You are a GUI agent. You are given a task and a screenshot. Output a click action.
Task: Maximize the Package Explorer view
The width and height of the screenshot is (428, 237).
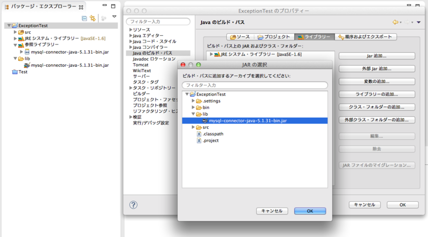[113, 6]
